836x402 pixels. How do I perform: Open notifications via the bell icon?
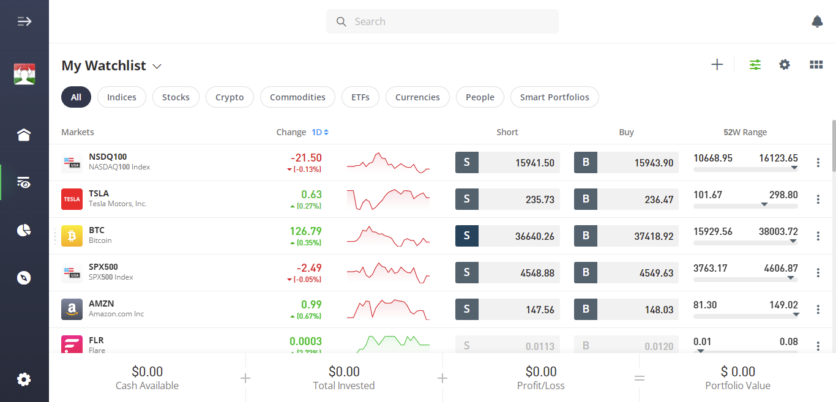click(817, 21)
